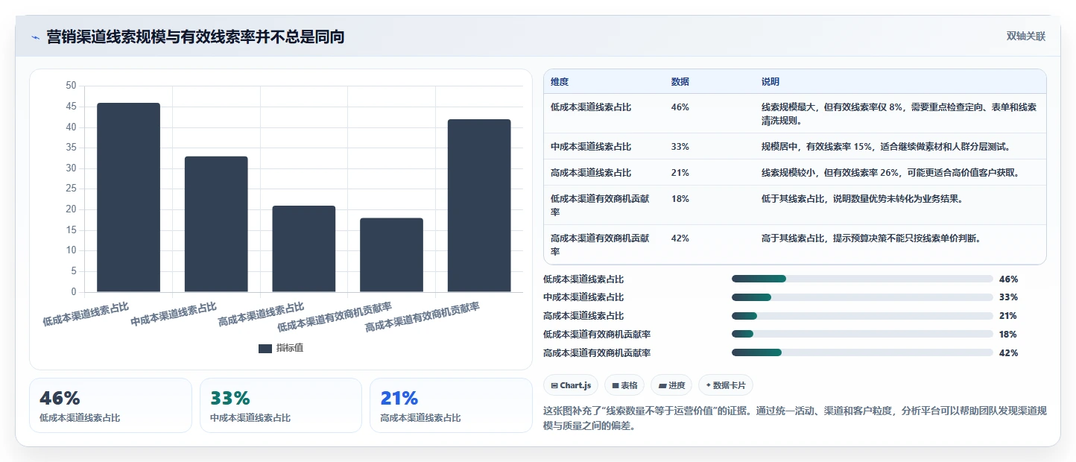
Task: Click the 21% data card
Action: coord(451,405)
